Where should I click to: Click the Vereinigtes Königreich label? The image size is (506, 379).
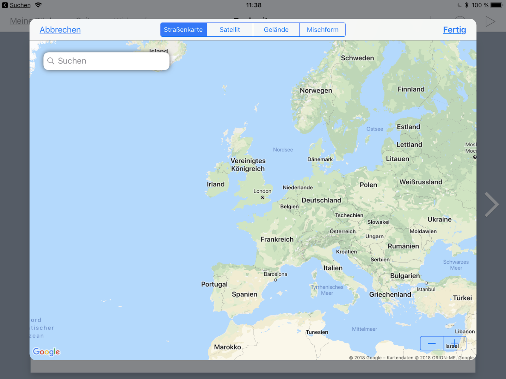(x=248, y=165)
